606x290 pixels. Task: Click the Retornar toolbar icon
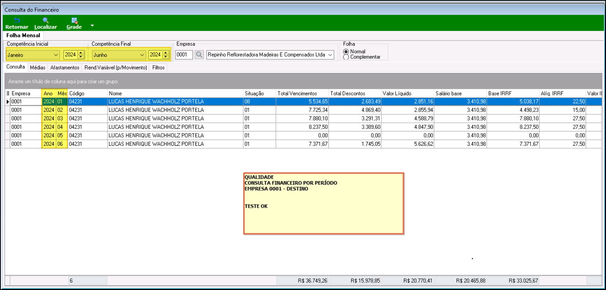17,23
